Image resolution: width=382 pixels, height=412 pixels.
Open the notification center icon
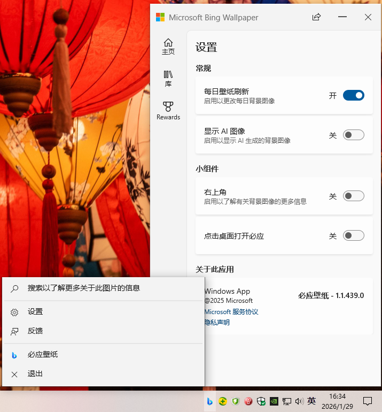(368, 401)
